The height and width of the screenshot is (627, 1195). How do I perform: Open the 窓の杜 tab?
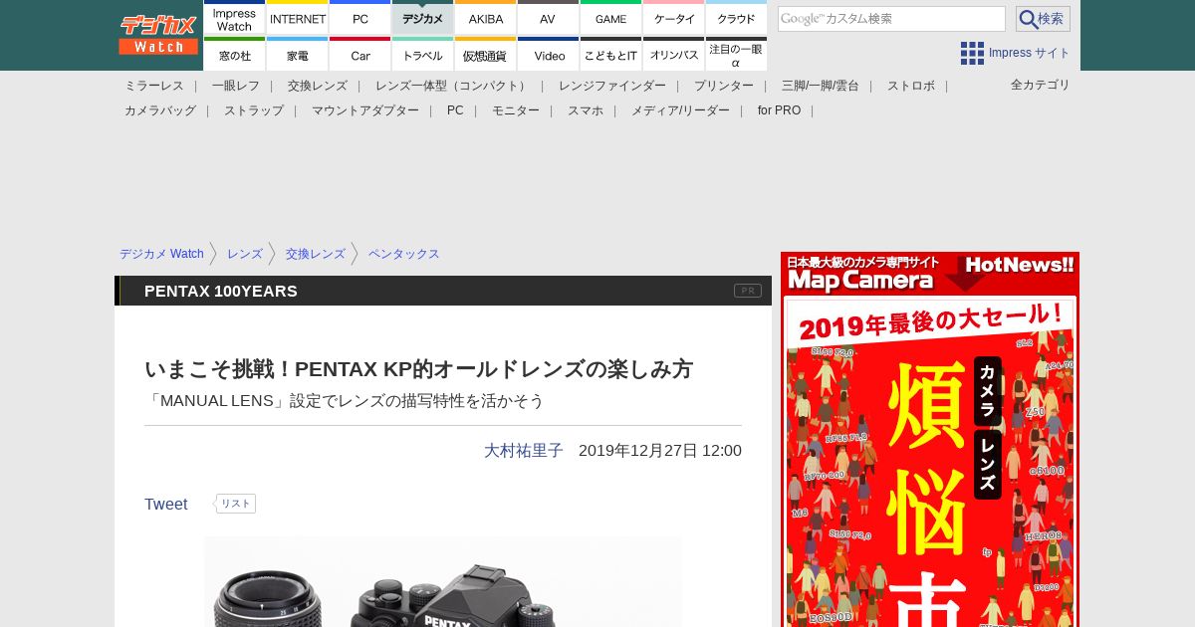(x=234, y=54)
